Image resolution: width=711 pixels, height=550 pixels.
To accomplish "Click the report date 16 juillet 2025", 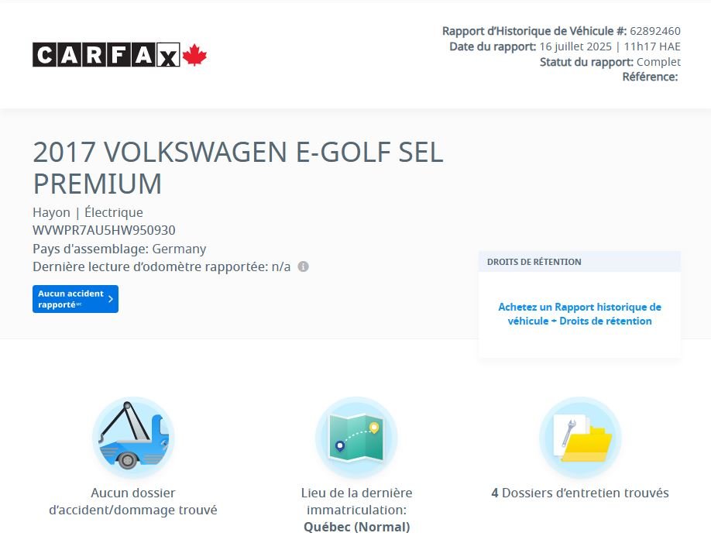I will coord(575,46).
